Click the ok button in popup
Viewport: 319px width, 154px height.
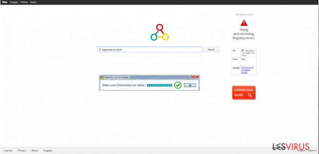pos(190,85)
